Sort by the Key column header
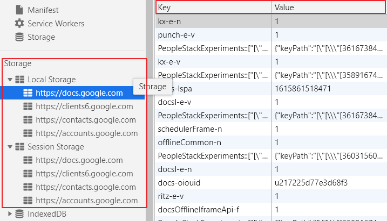 pyautogui.click(x=214, y=8)
